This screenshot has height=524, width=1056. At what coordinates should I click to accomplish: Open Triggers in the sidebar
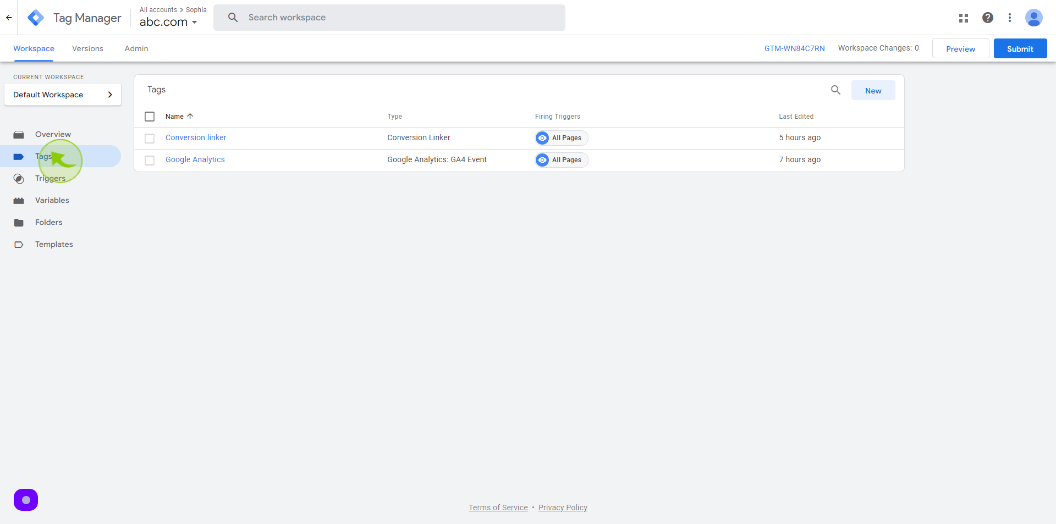coord(61,178)
